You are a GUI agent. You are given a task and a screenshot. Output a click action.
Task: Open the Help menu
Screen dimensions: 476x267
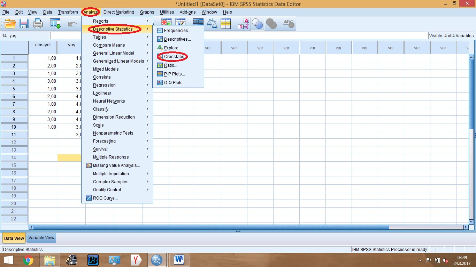(227, 12)
